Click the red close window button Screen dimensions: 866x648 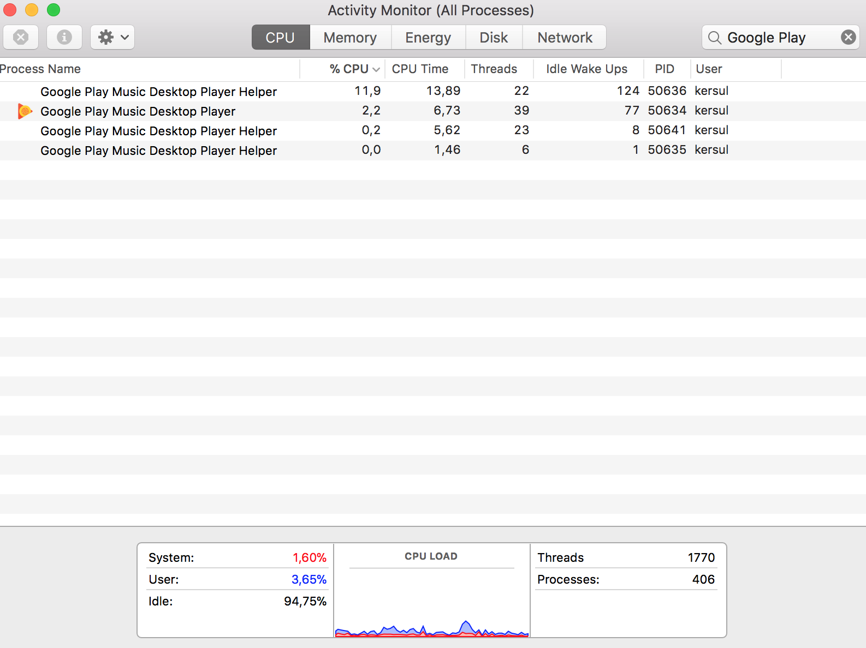point(10,10)
